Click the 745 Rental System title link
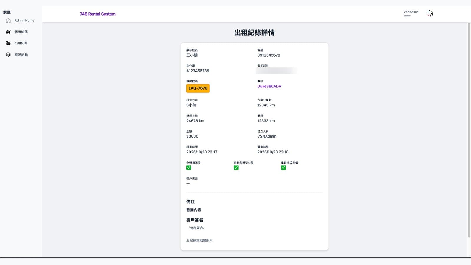Image resolution: width=471 pixels, height=265 pixels. (x=98, y=14)
